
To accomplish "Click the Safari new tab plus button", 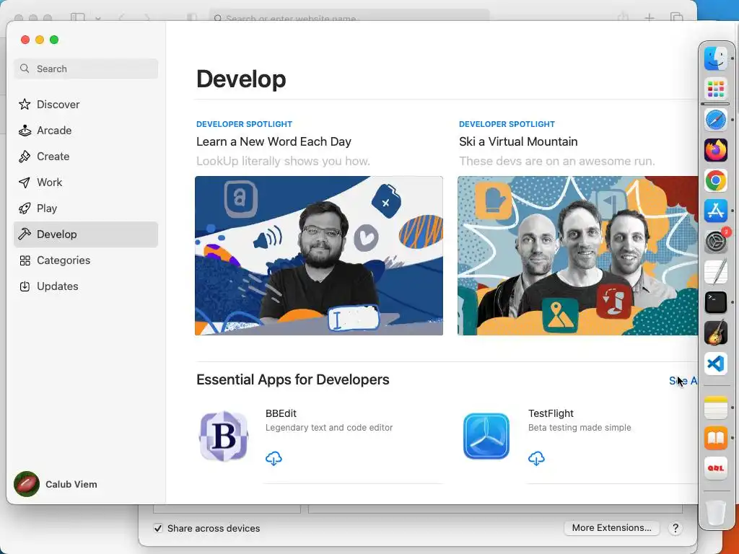I will coord(650,18).
